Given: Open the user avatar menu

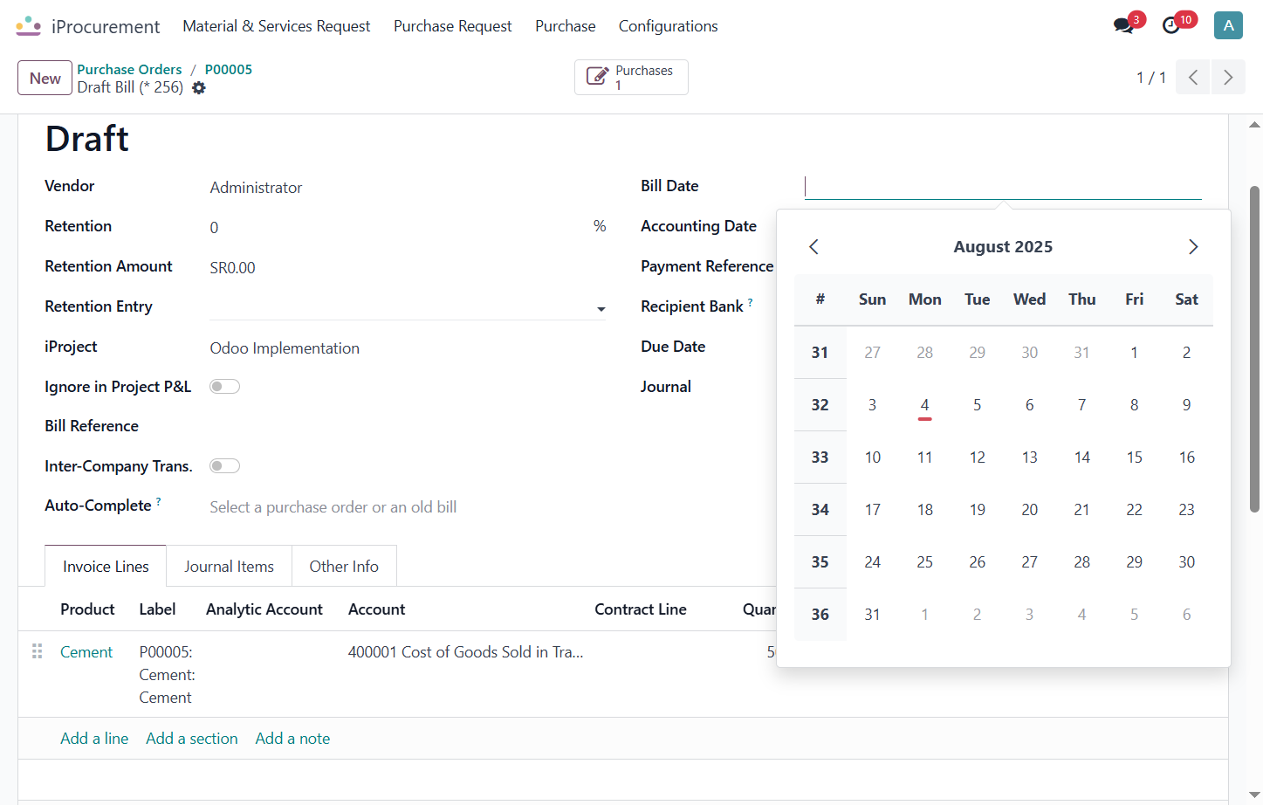Looking at the screenshot, I should pyautogui.click(x=1228, y=25).
